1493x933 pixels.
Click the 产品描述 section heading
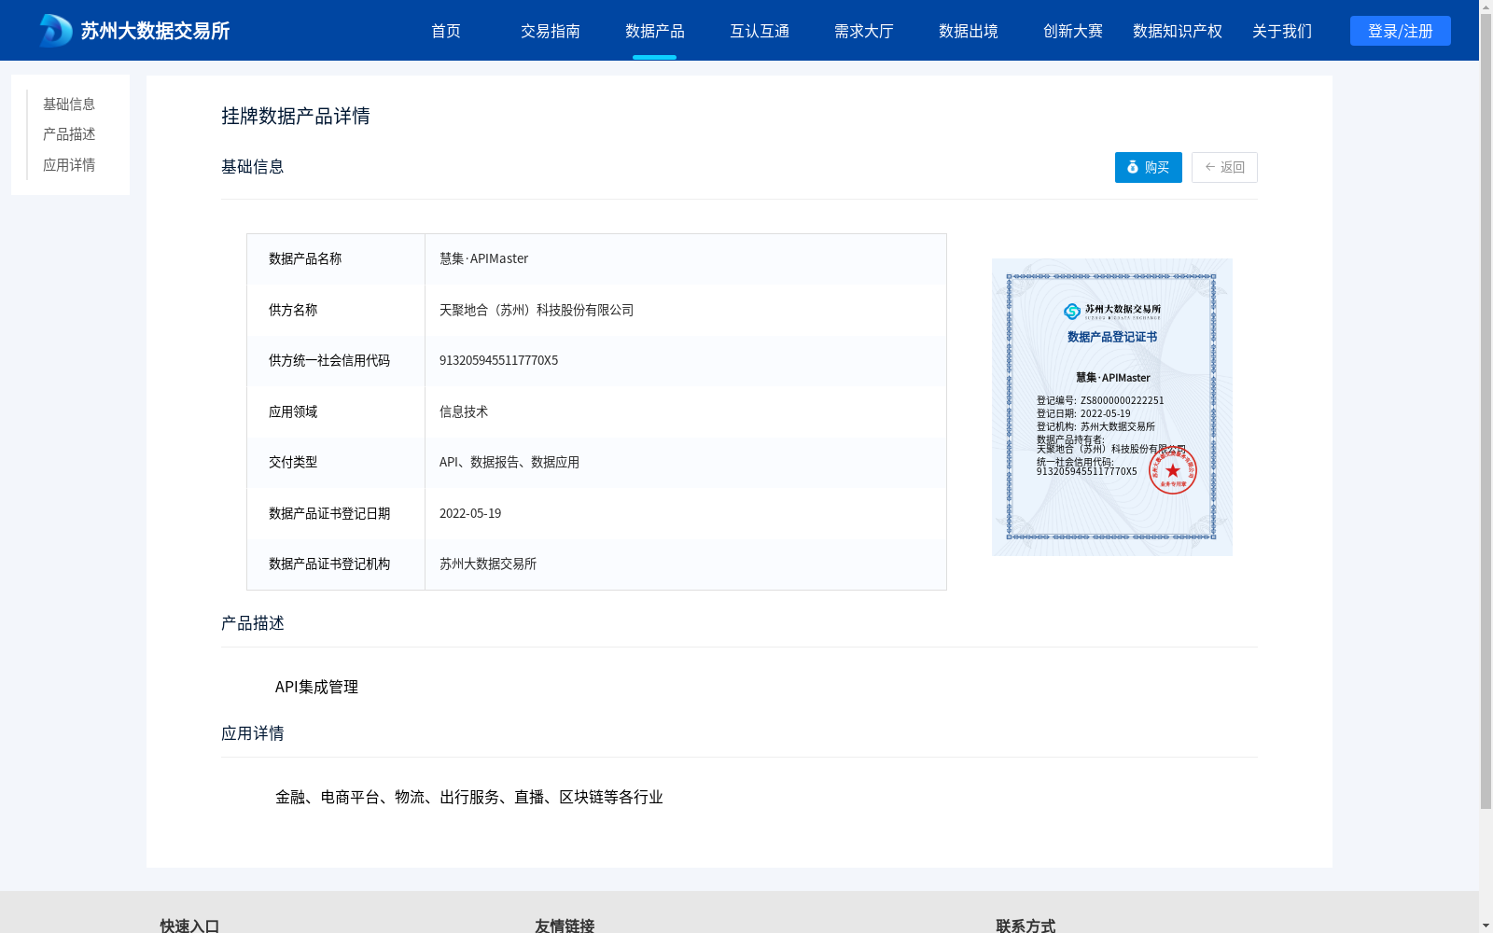(253, 623)
